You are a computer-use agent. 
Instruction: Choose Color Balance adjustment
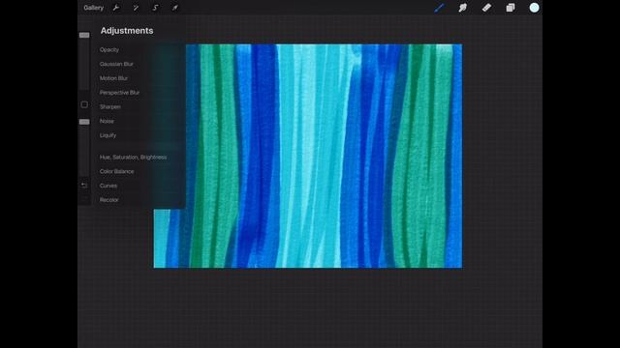click(116, 171)
